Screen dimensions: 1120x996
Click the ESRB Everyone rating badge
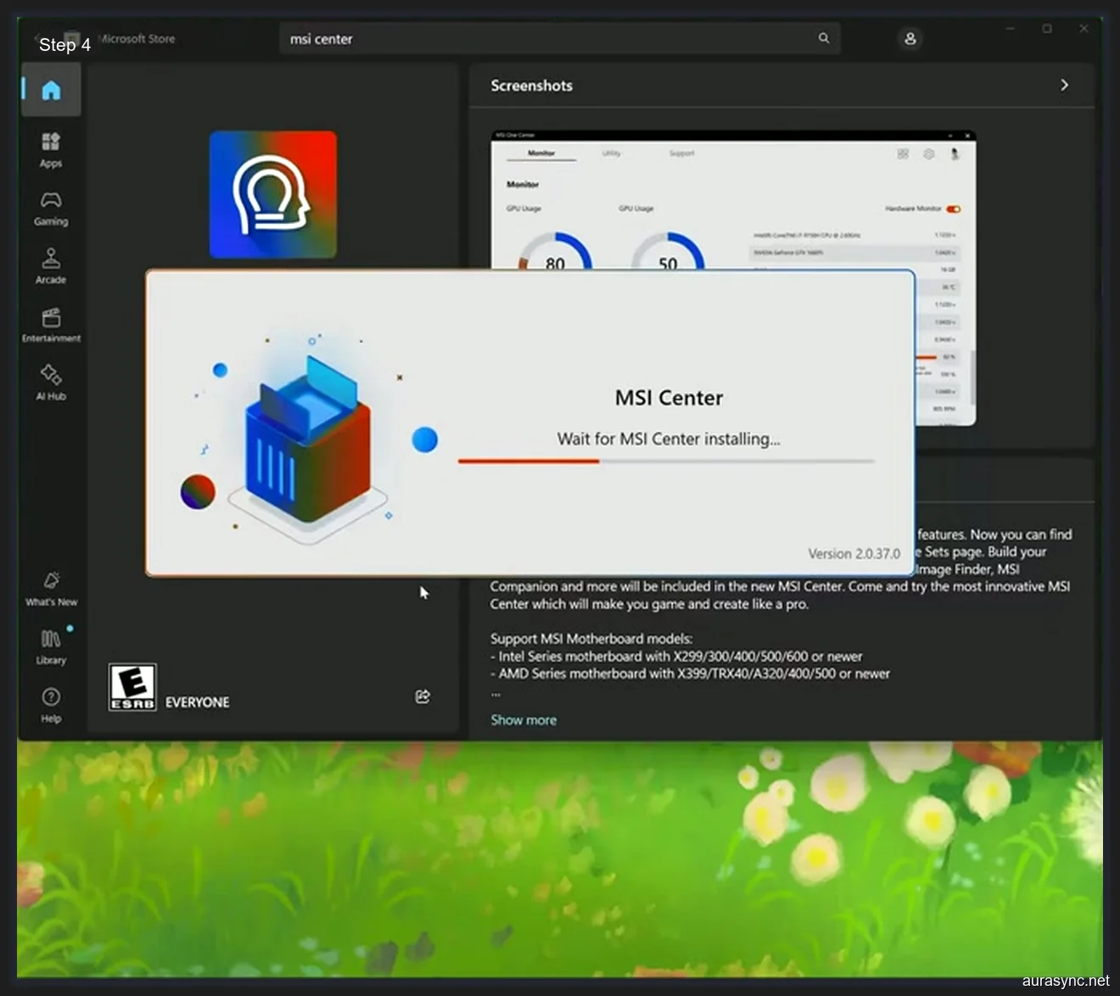132,685
